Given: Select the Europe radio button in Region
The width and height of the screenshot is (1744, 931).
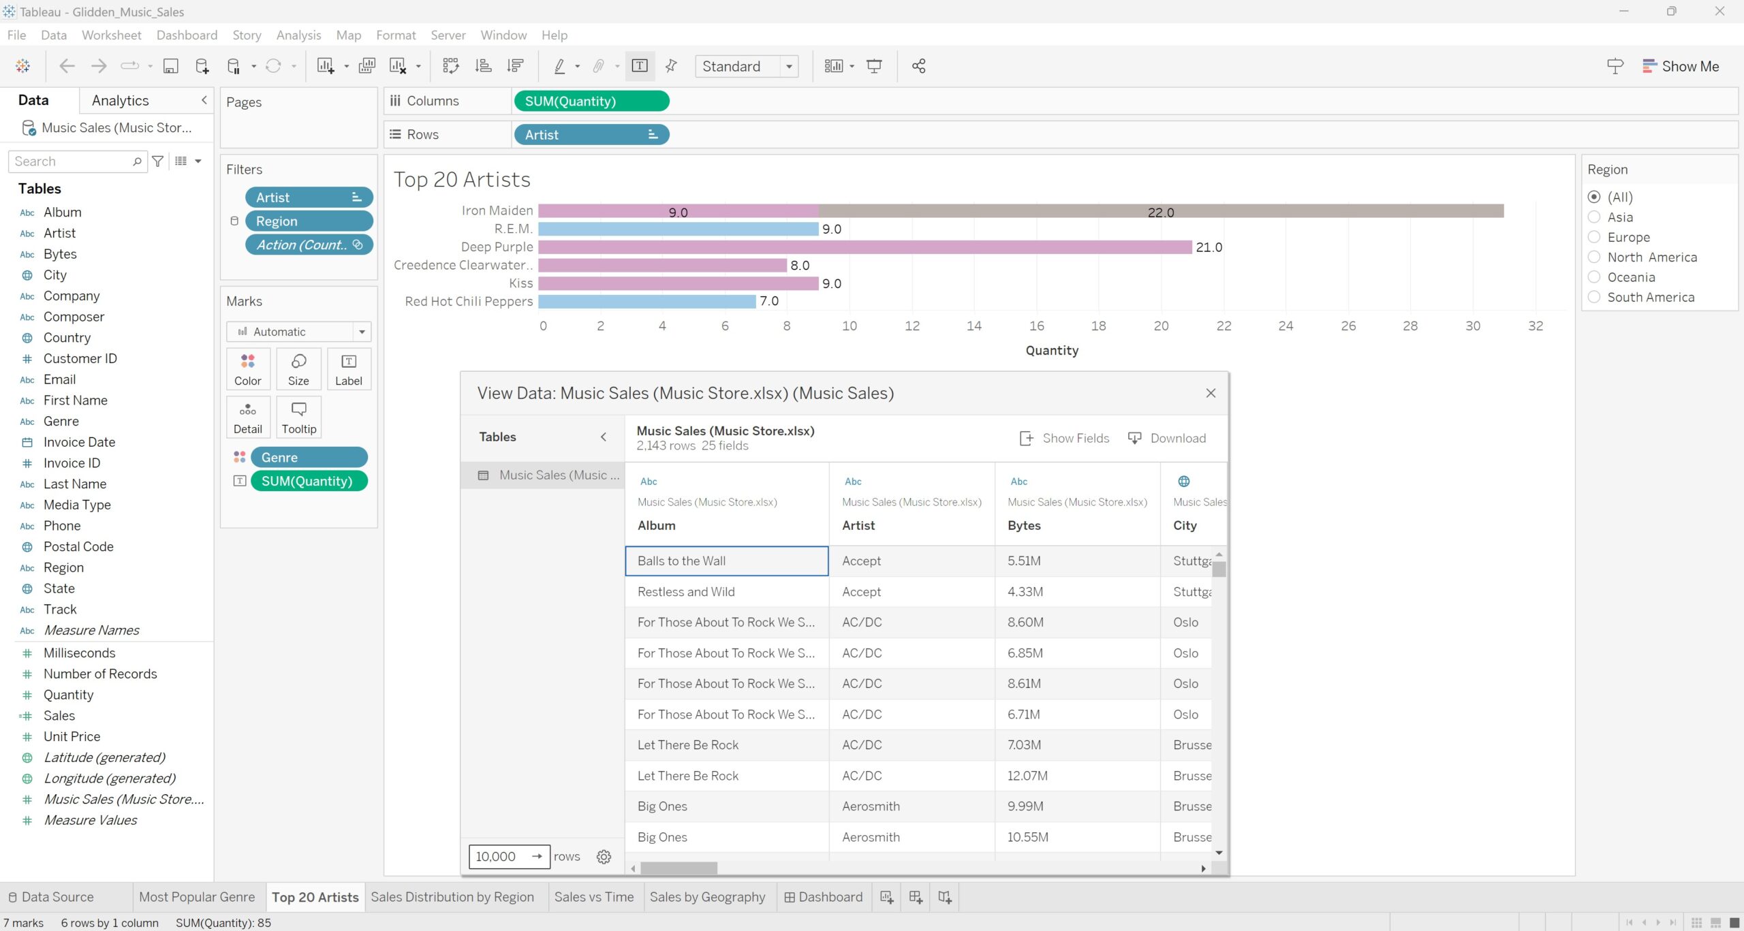Looking at the screenshot, I should [x=1595, y=238].
